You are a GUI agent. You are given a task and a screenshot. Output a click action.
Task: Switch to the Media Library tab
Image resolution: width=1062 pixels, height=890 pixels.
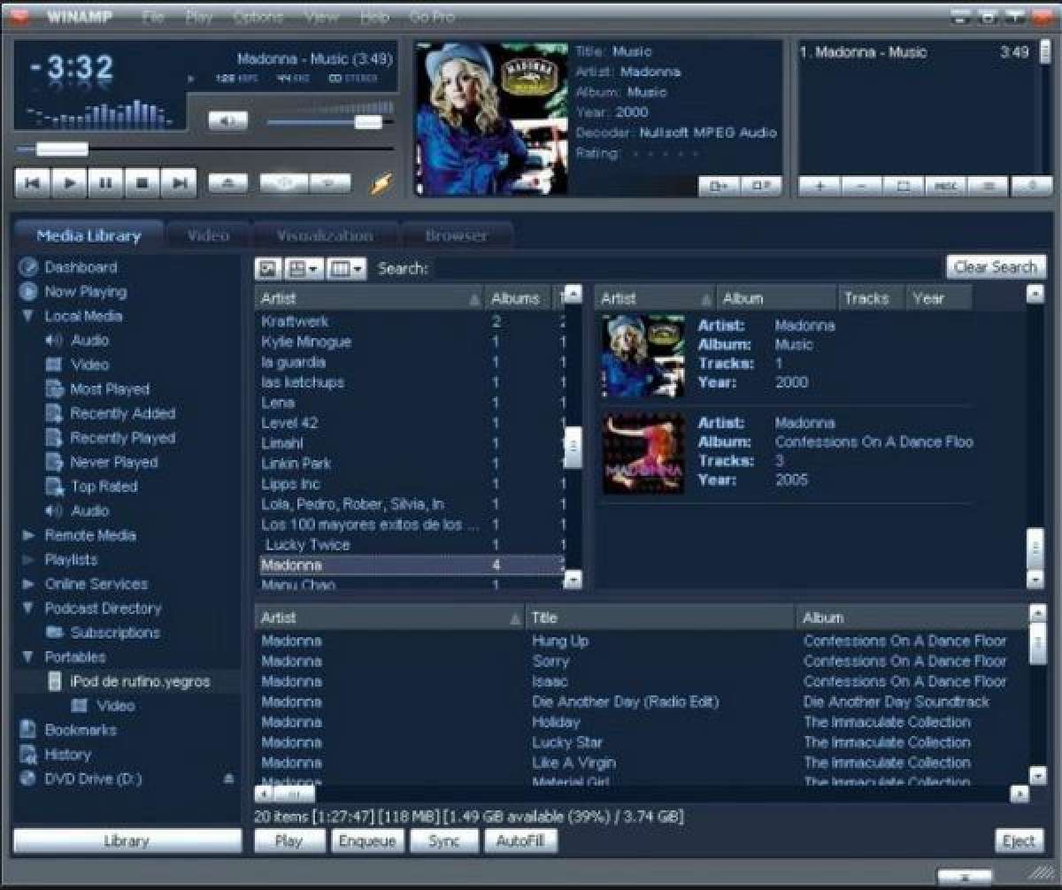point(88,235)
